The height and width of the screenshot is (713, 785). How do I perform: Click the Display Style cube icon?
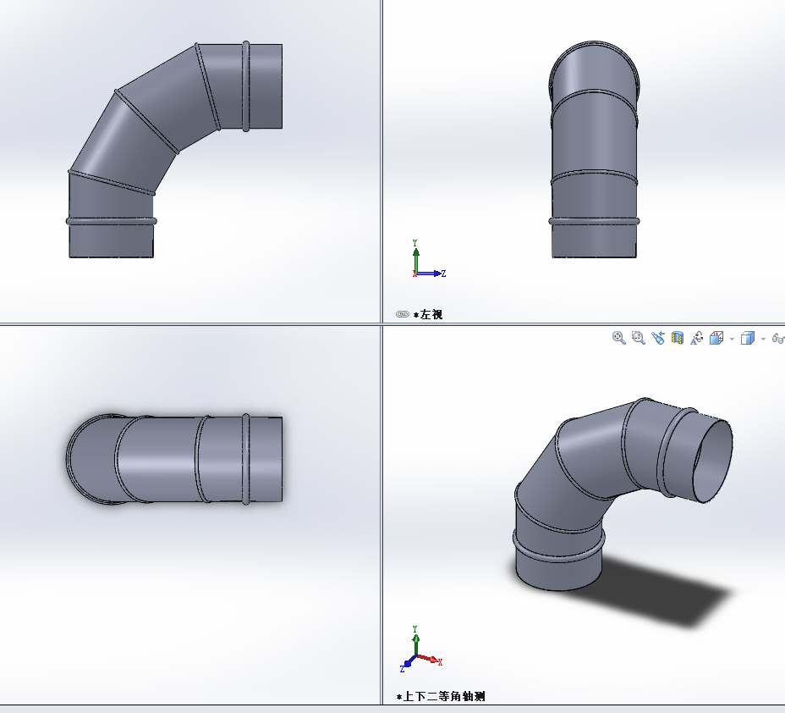point(748,338)
